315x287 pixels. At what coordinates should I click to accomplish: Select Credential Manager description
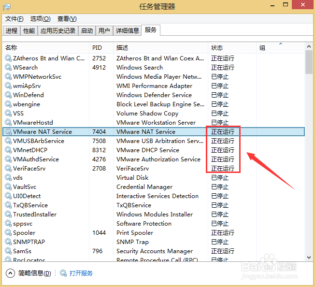click(x=144, y=187)
